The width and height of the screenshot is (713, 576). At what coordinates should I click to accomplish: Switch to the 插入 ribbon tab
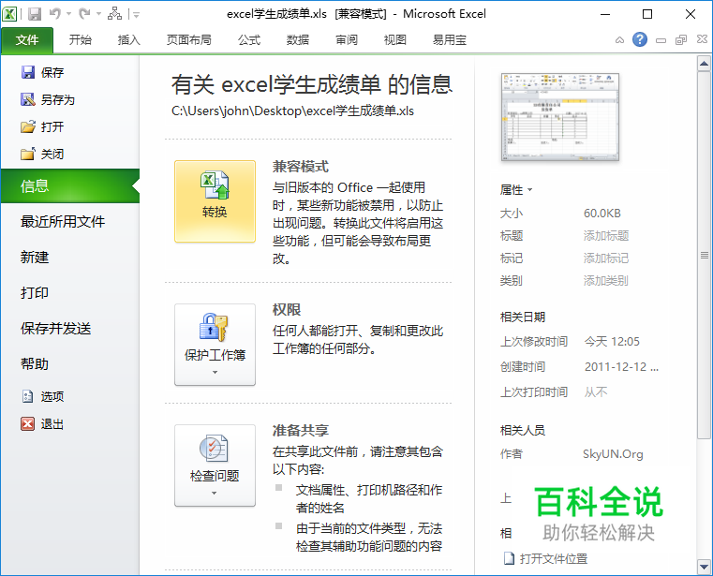(x=128, y=40)
